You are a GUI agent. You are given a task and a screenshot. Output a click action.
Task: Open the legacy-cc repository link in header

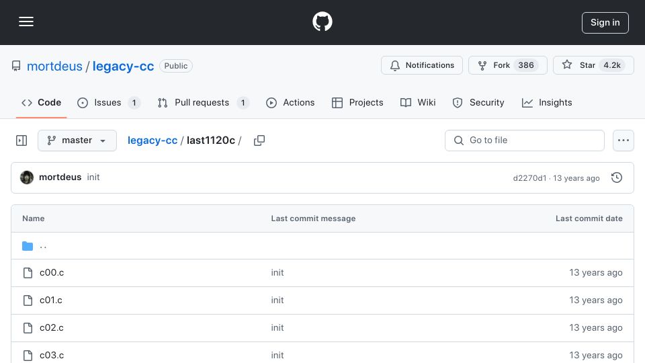(123, 66)
